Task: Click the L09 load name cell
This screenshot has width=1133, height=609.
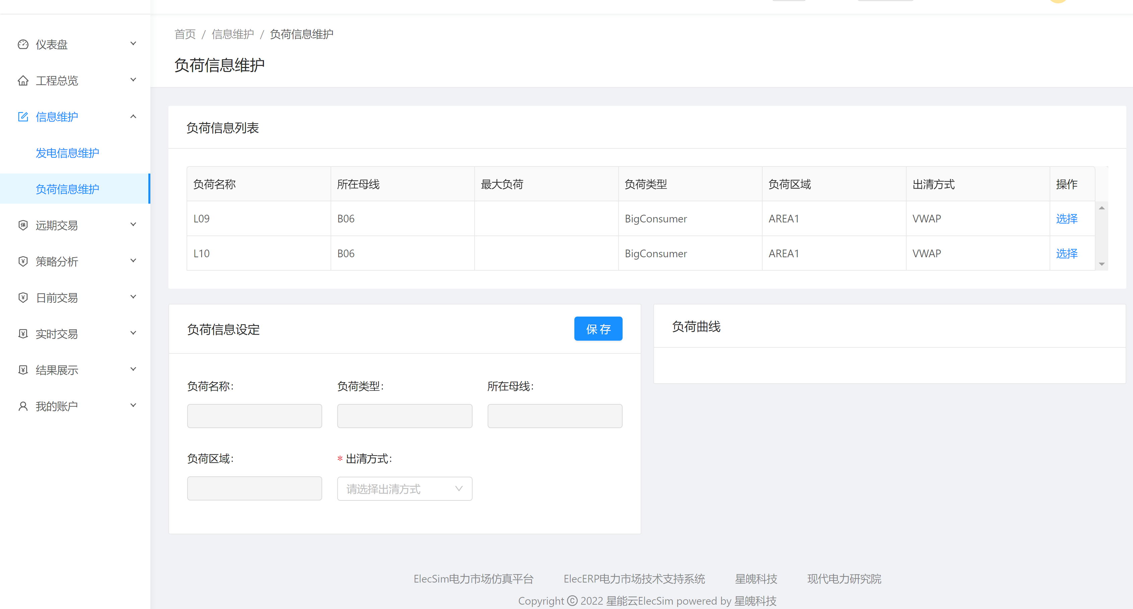Action: click(259, 219)
